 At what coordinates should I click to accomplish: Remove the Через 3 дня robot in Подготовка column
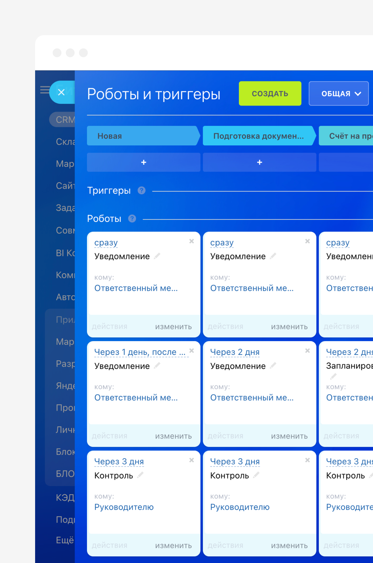pyautogui.click(x=307, y=460)
